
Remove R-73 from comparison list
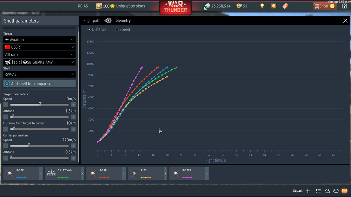tap(165, 174)
